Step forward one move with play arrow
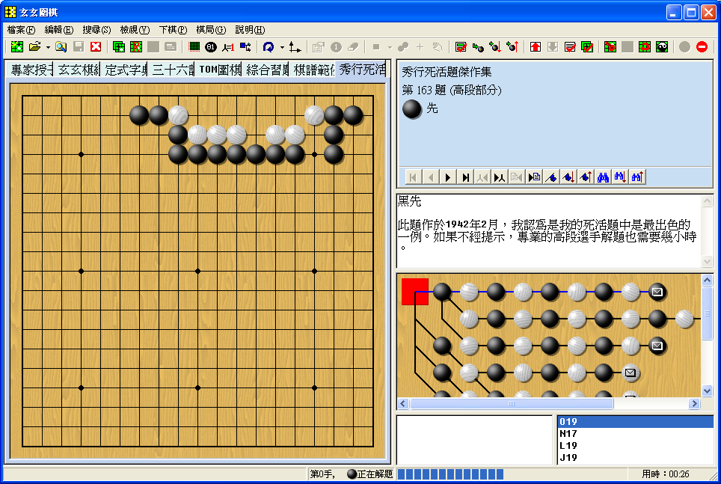The image size is (721, 484). point(448,177)
